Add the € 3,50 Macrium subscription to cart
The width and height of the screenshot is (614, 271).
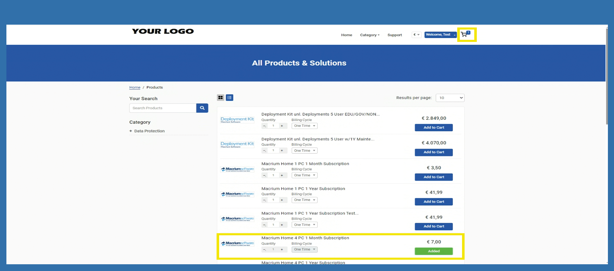[433, 177]
